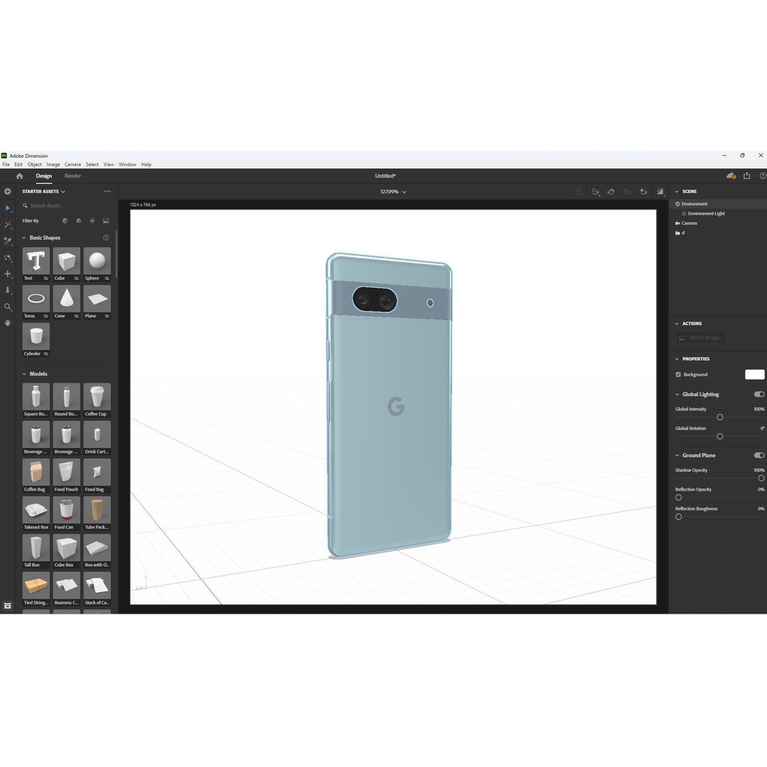The height and width of the screenshot is (767, 767).
Task: Toggle the render preview icon
Action: pyautogui.click(x=660, y=192)
